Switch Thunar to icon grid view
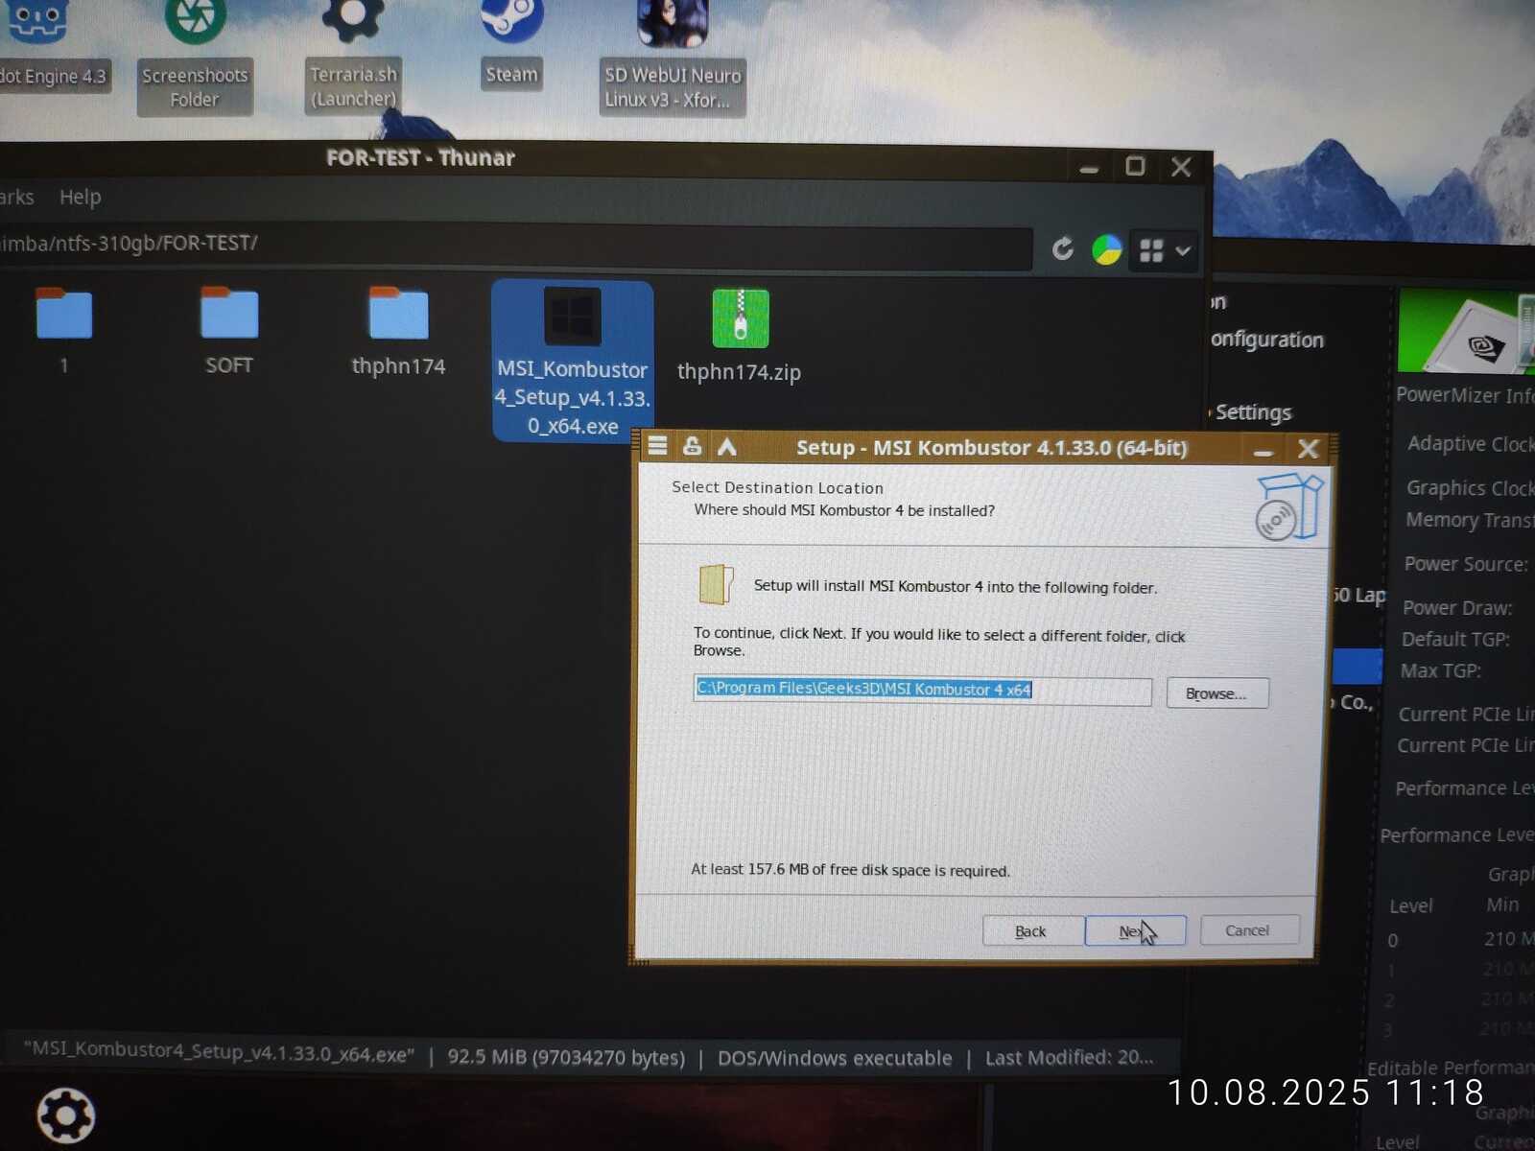This screenshot has width=1535, height=1151. [1151, 251]
